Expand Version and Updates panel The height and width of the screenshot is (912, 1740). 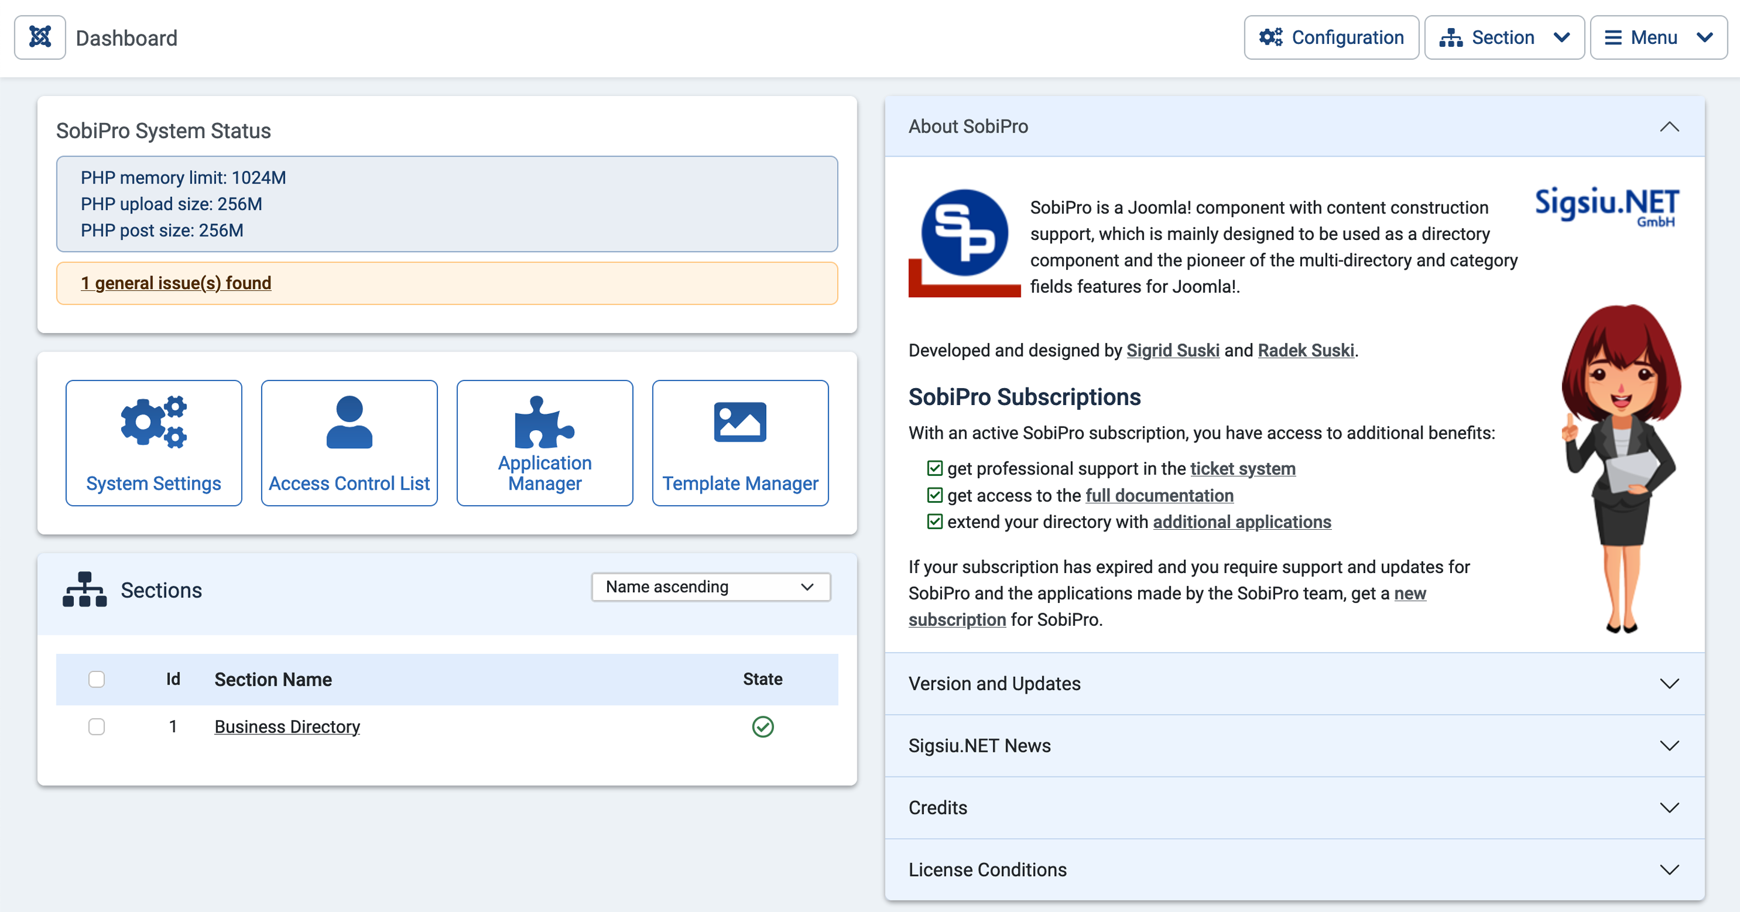coord(1294,683)
